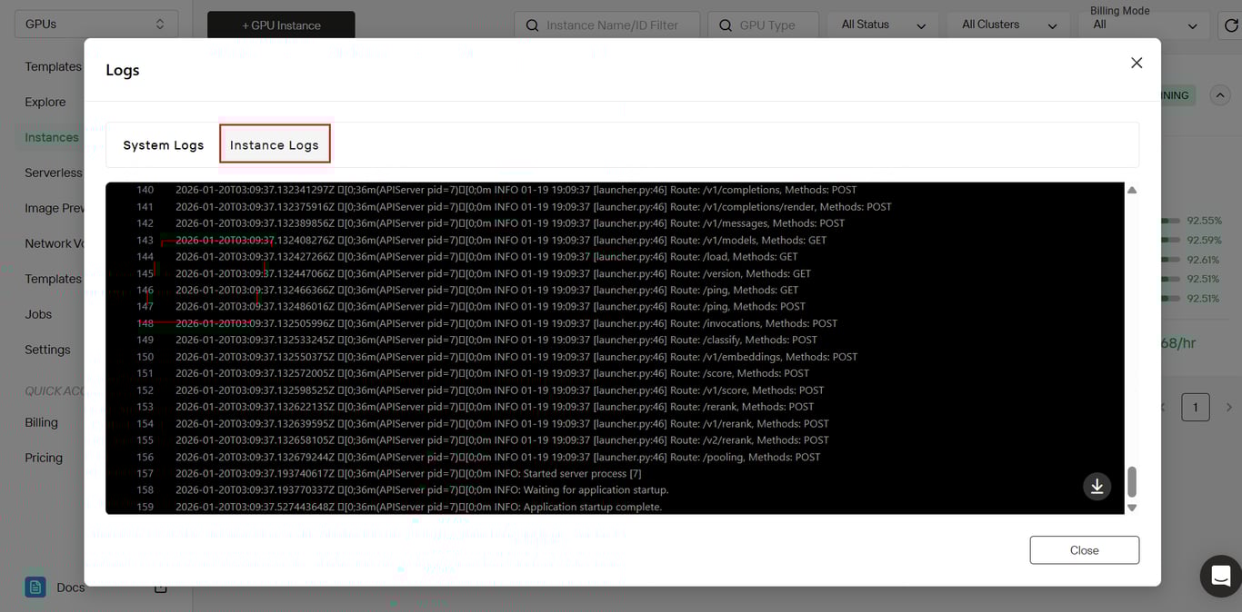Download logs with the arrow icon

pos(1097,486)
